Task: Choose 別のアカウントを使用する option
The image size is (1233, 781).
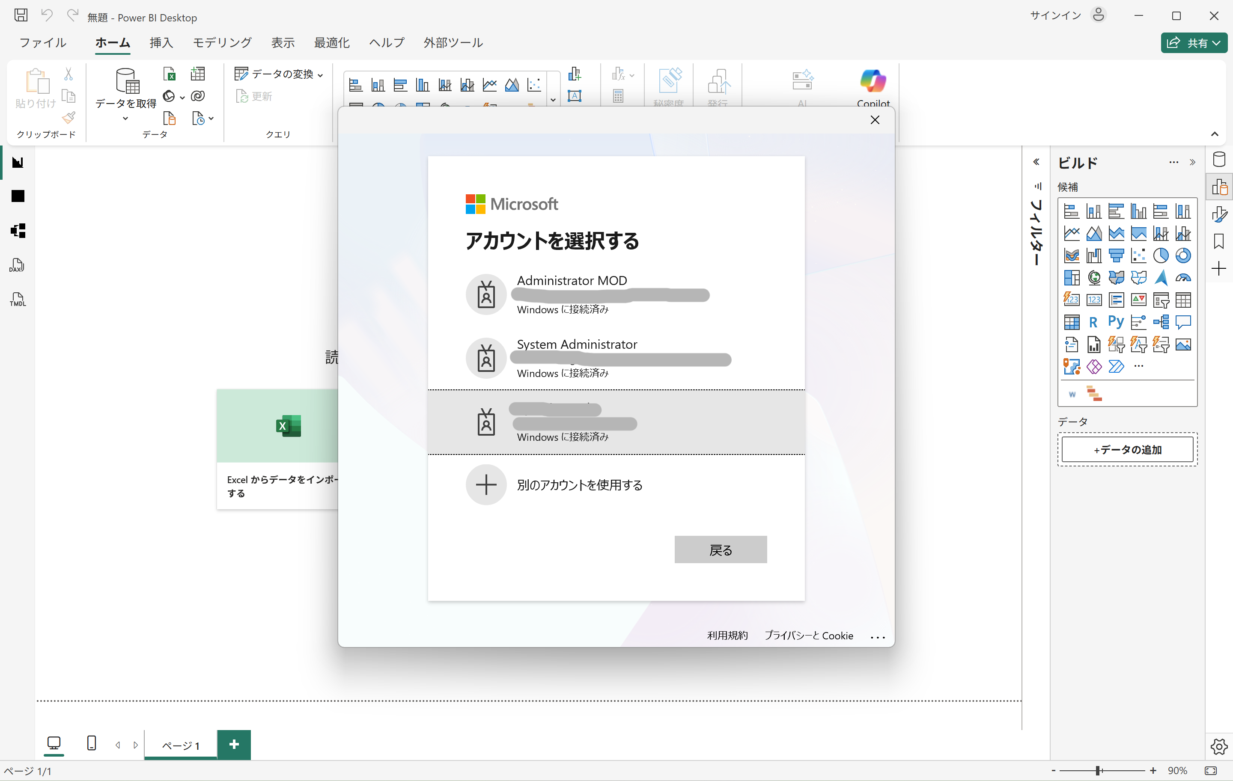Action: pos(579,485)
